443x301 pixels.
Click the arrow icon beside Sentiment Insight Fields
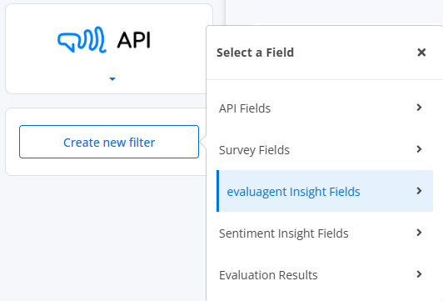click(x=420, y=233)
